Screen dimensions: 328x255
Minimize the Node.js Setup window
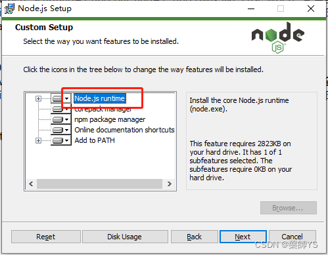point(251,9)
